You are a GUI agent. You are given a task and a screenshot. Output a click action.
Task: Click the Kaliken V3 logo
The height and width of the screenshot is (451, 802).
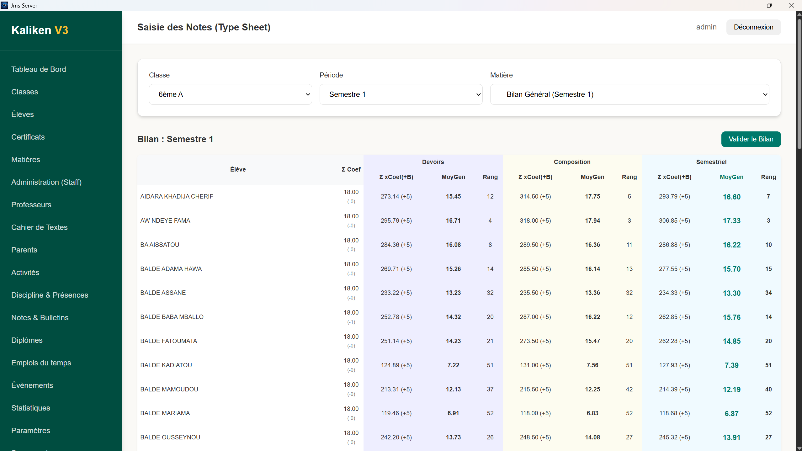coord(40,30)
